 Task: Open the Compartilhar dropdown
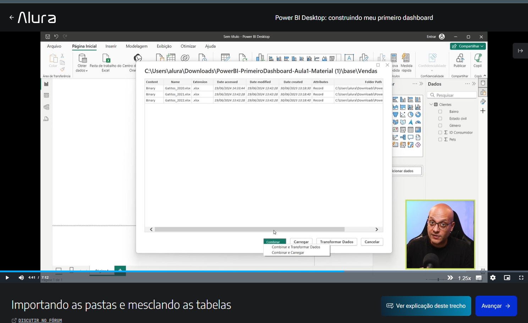[468, 46]
